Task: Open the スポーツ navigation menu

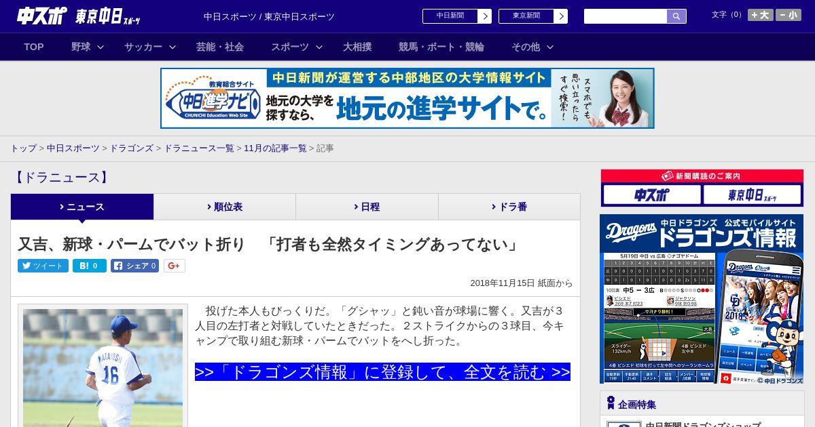Action: tap(290, 47)
